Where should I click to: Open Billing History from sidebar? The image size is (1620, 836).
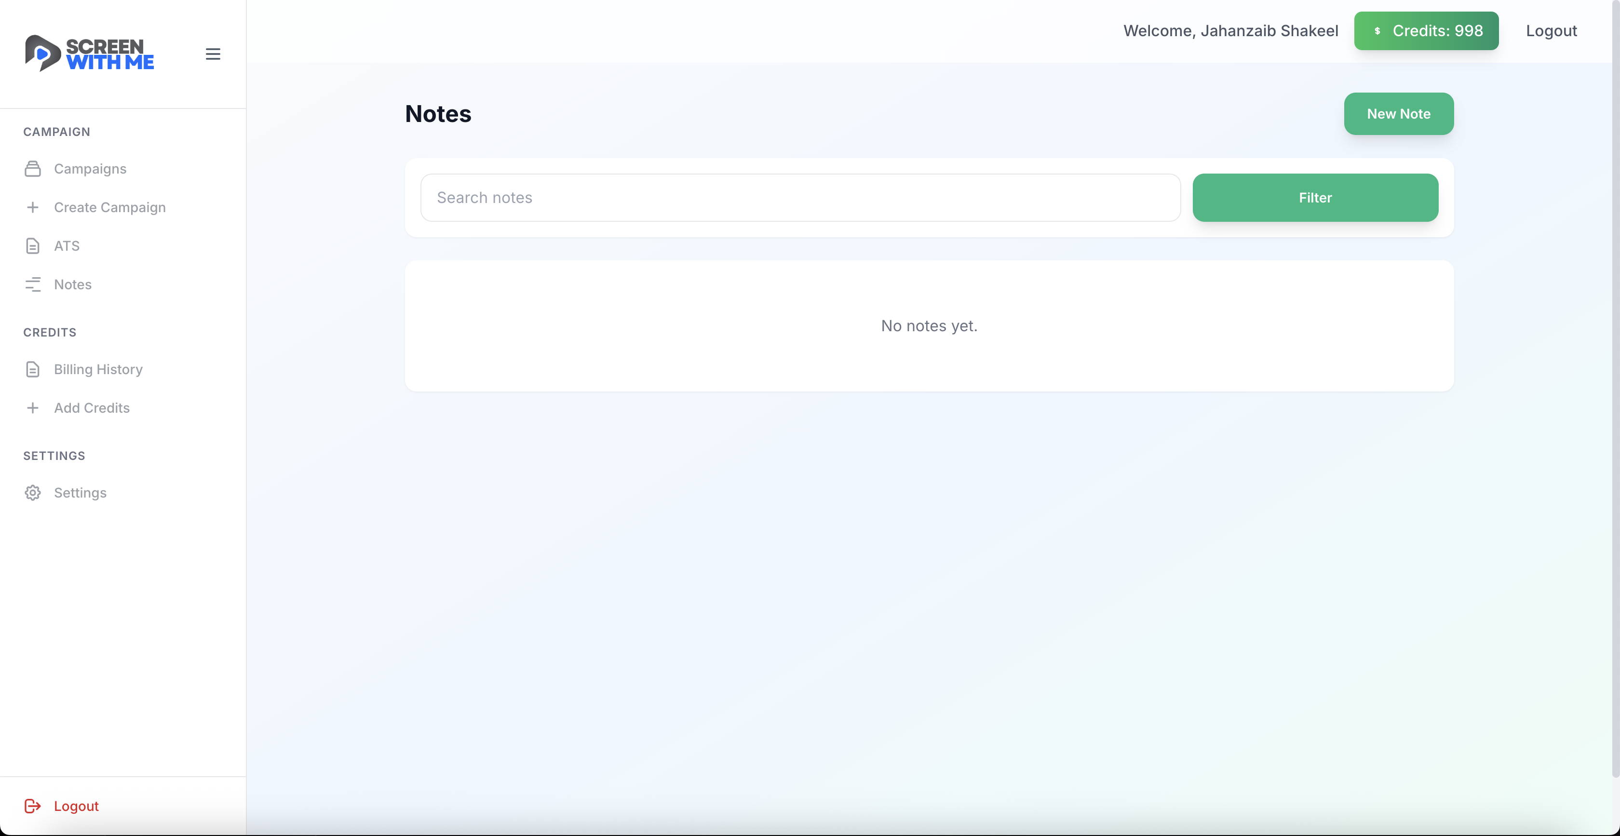[98, 369]
